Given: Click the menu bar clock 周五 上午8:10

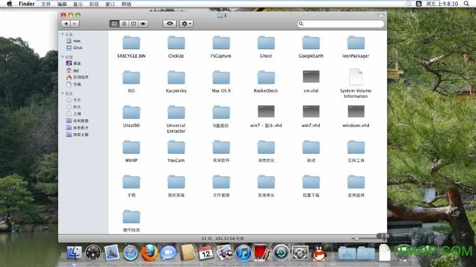Looking at the screenshot, I should tap(442, 4).
